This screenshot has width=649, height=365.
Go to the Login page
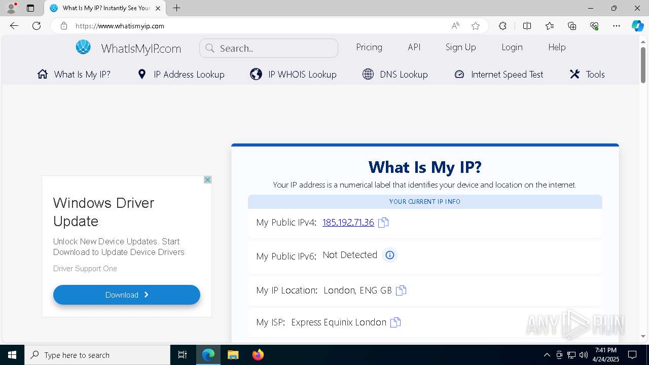(x=512, y=47)
